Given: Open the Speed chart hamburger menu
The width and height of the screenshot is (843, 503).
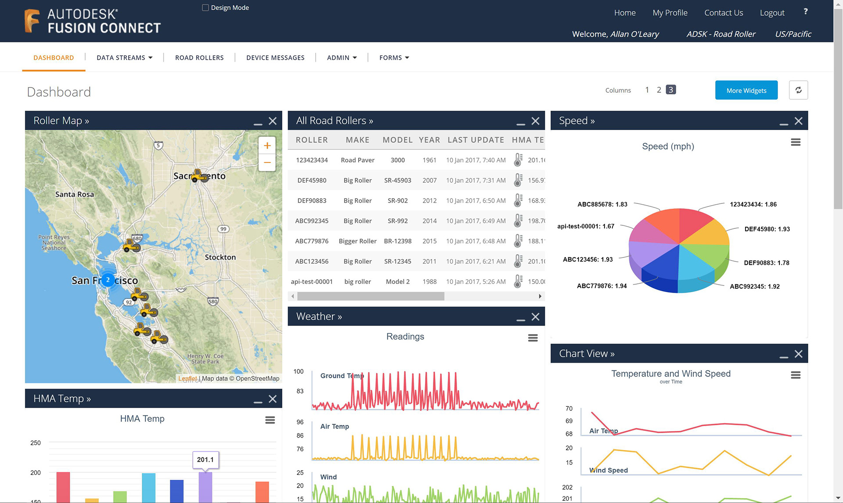Looking at the screenshot, I should pos(795,142).
